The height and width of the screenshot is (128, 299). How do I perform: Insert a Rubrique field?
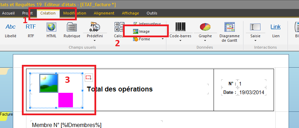coord(72,30)
